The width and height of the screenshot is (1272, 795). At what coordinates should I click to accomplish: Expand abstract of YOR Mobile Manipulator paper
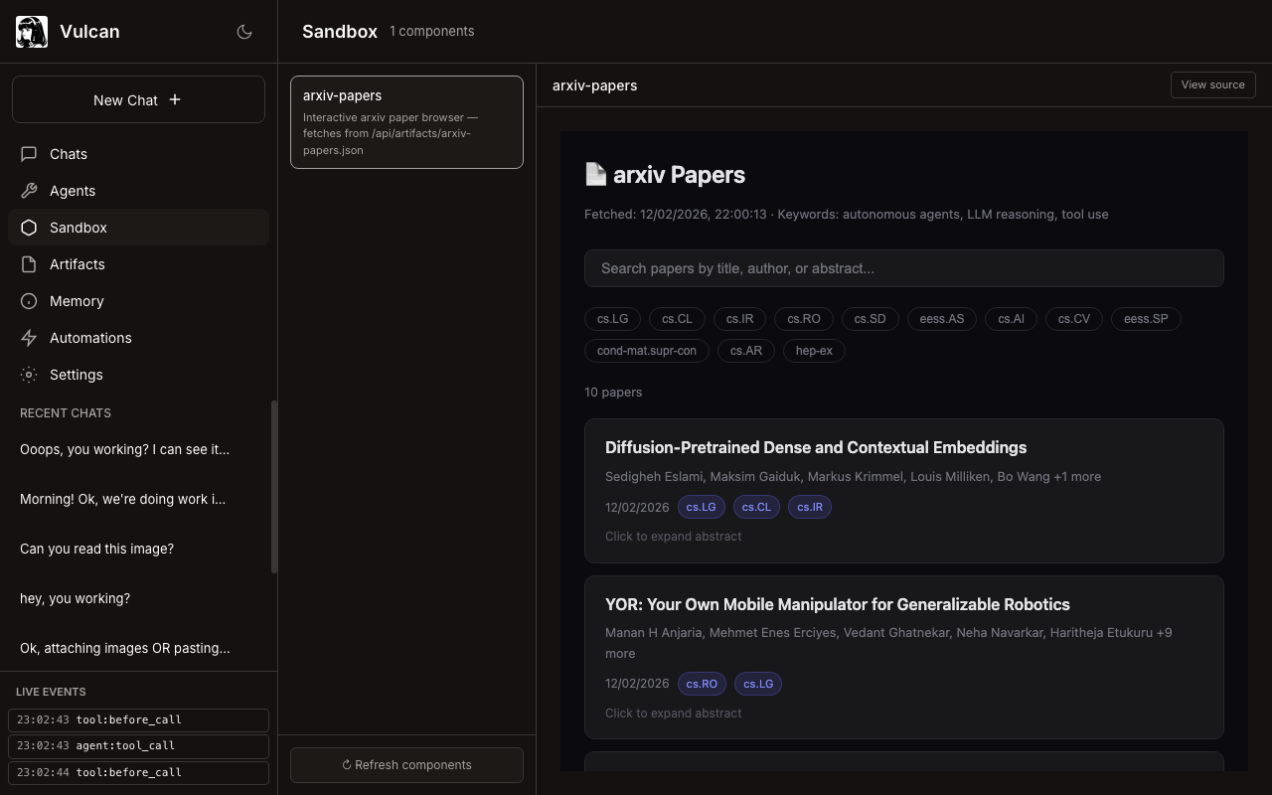point(673,714)
